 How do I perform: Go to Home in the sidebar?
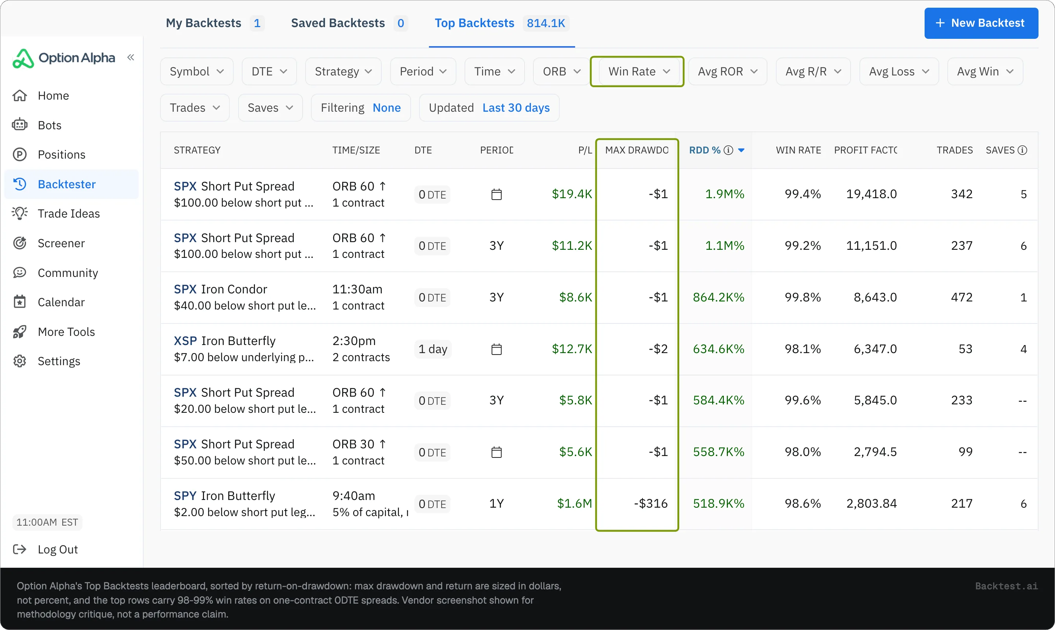71,96
